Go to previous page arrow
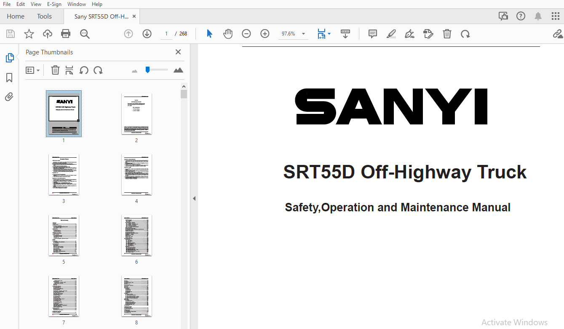Screen dimensions: 564x329 (128, 34)
